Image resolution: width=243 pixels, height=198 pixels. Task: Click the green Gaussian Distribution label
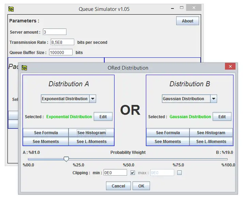pos(190,116)
